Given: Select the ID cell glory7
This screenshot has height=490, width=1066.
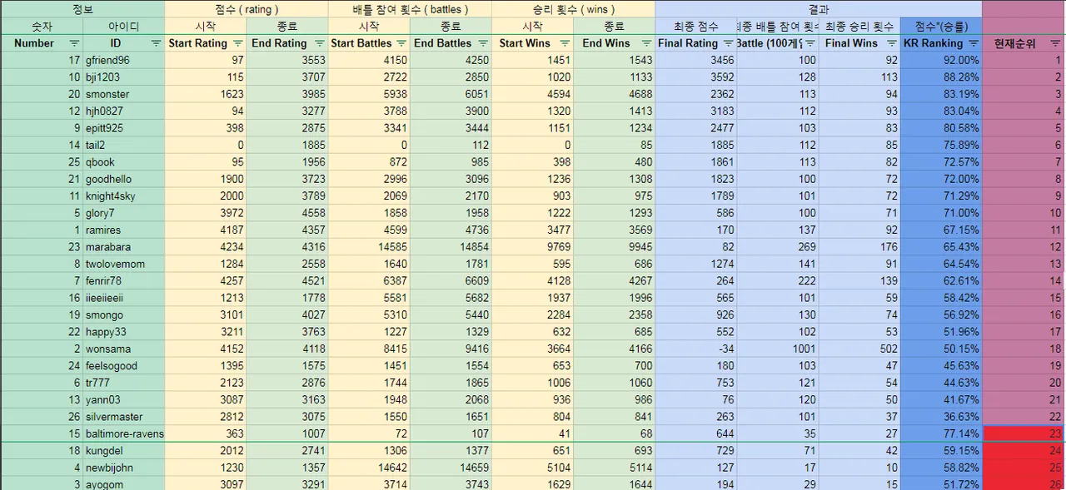Looking at the screenshot, I should 124,213.
